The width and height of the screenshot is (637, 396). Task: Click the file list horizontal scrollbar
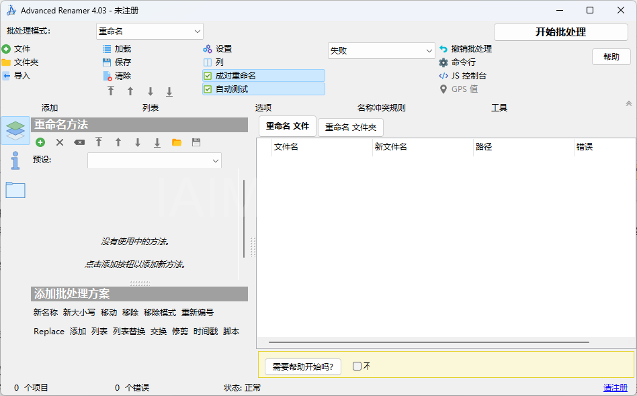coord(429,342)
